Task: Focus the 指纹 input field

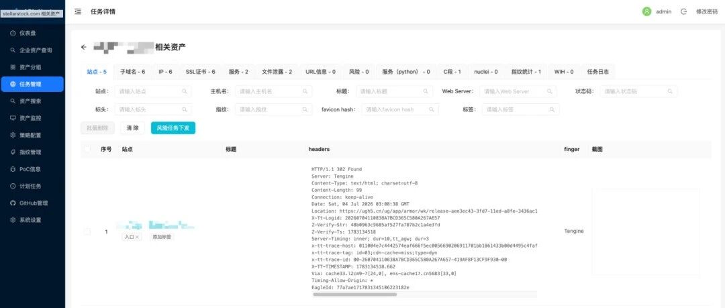Action: tap(274, 109)
